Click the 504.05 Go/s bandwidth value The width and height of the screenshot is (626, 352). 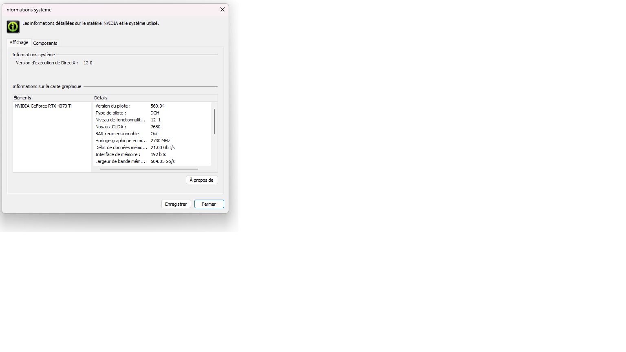pyautogui.click(x=163, y=161)
